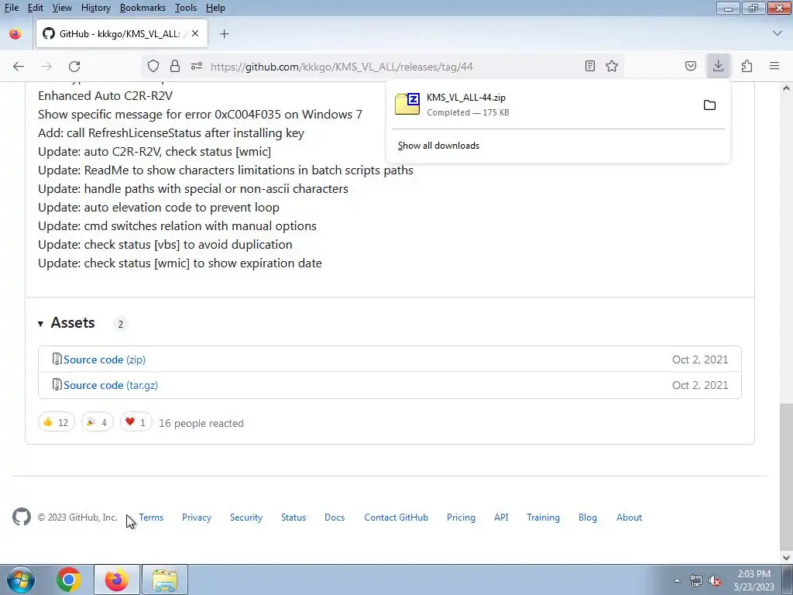
Task: Save page to Pocket icon
Action: (690, 67)
